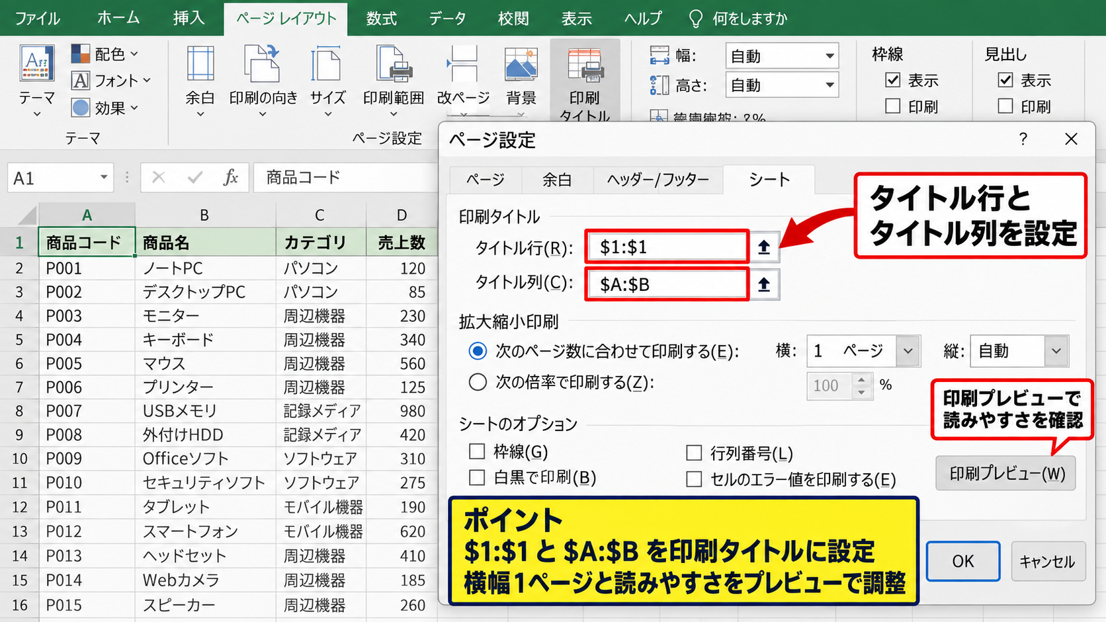Open the 効果 theme effects menu
This screenshot has width=1106, height=622.
tap(105, 108)
